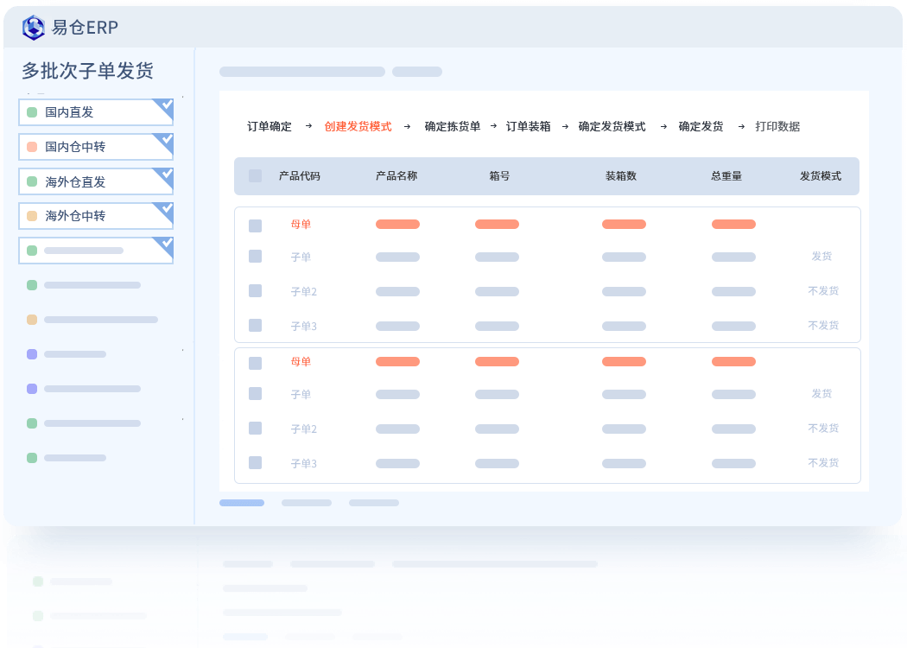Click the 总重量 column header
907x648 pixels.
[726, 176]
